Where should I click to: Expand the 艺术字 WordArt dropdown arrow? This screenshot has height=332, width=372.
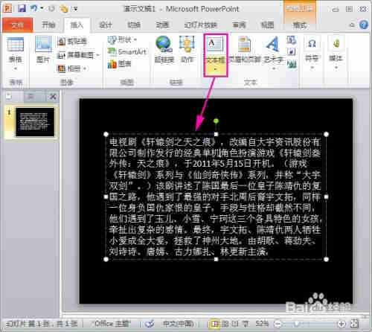274,68
